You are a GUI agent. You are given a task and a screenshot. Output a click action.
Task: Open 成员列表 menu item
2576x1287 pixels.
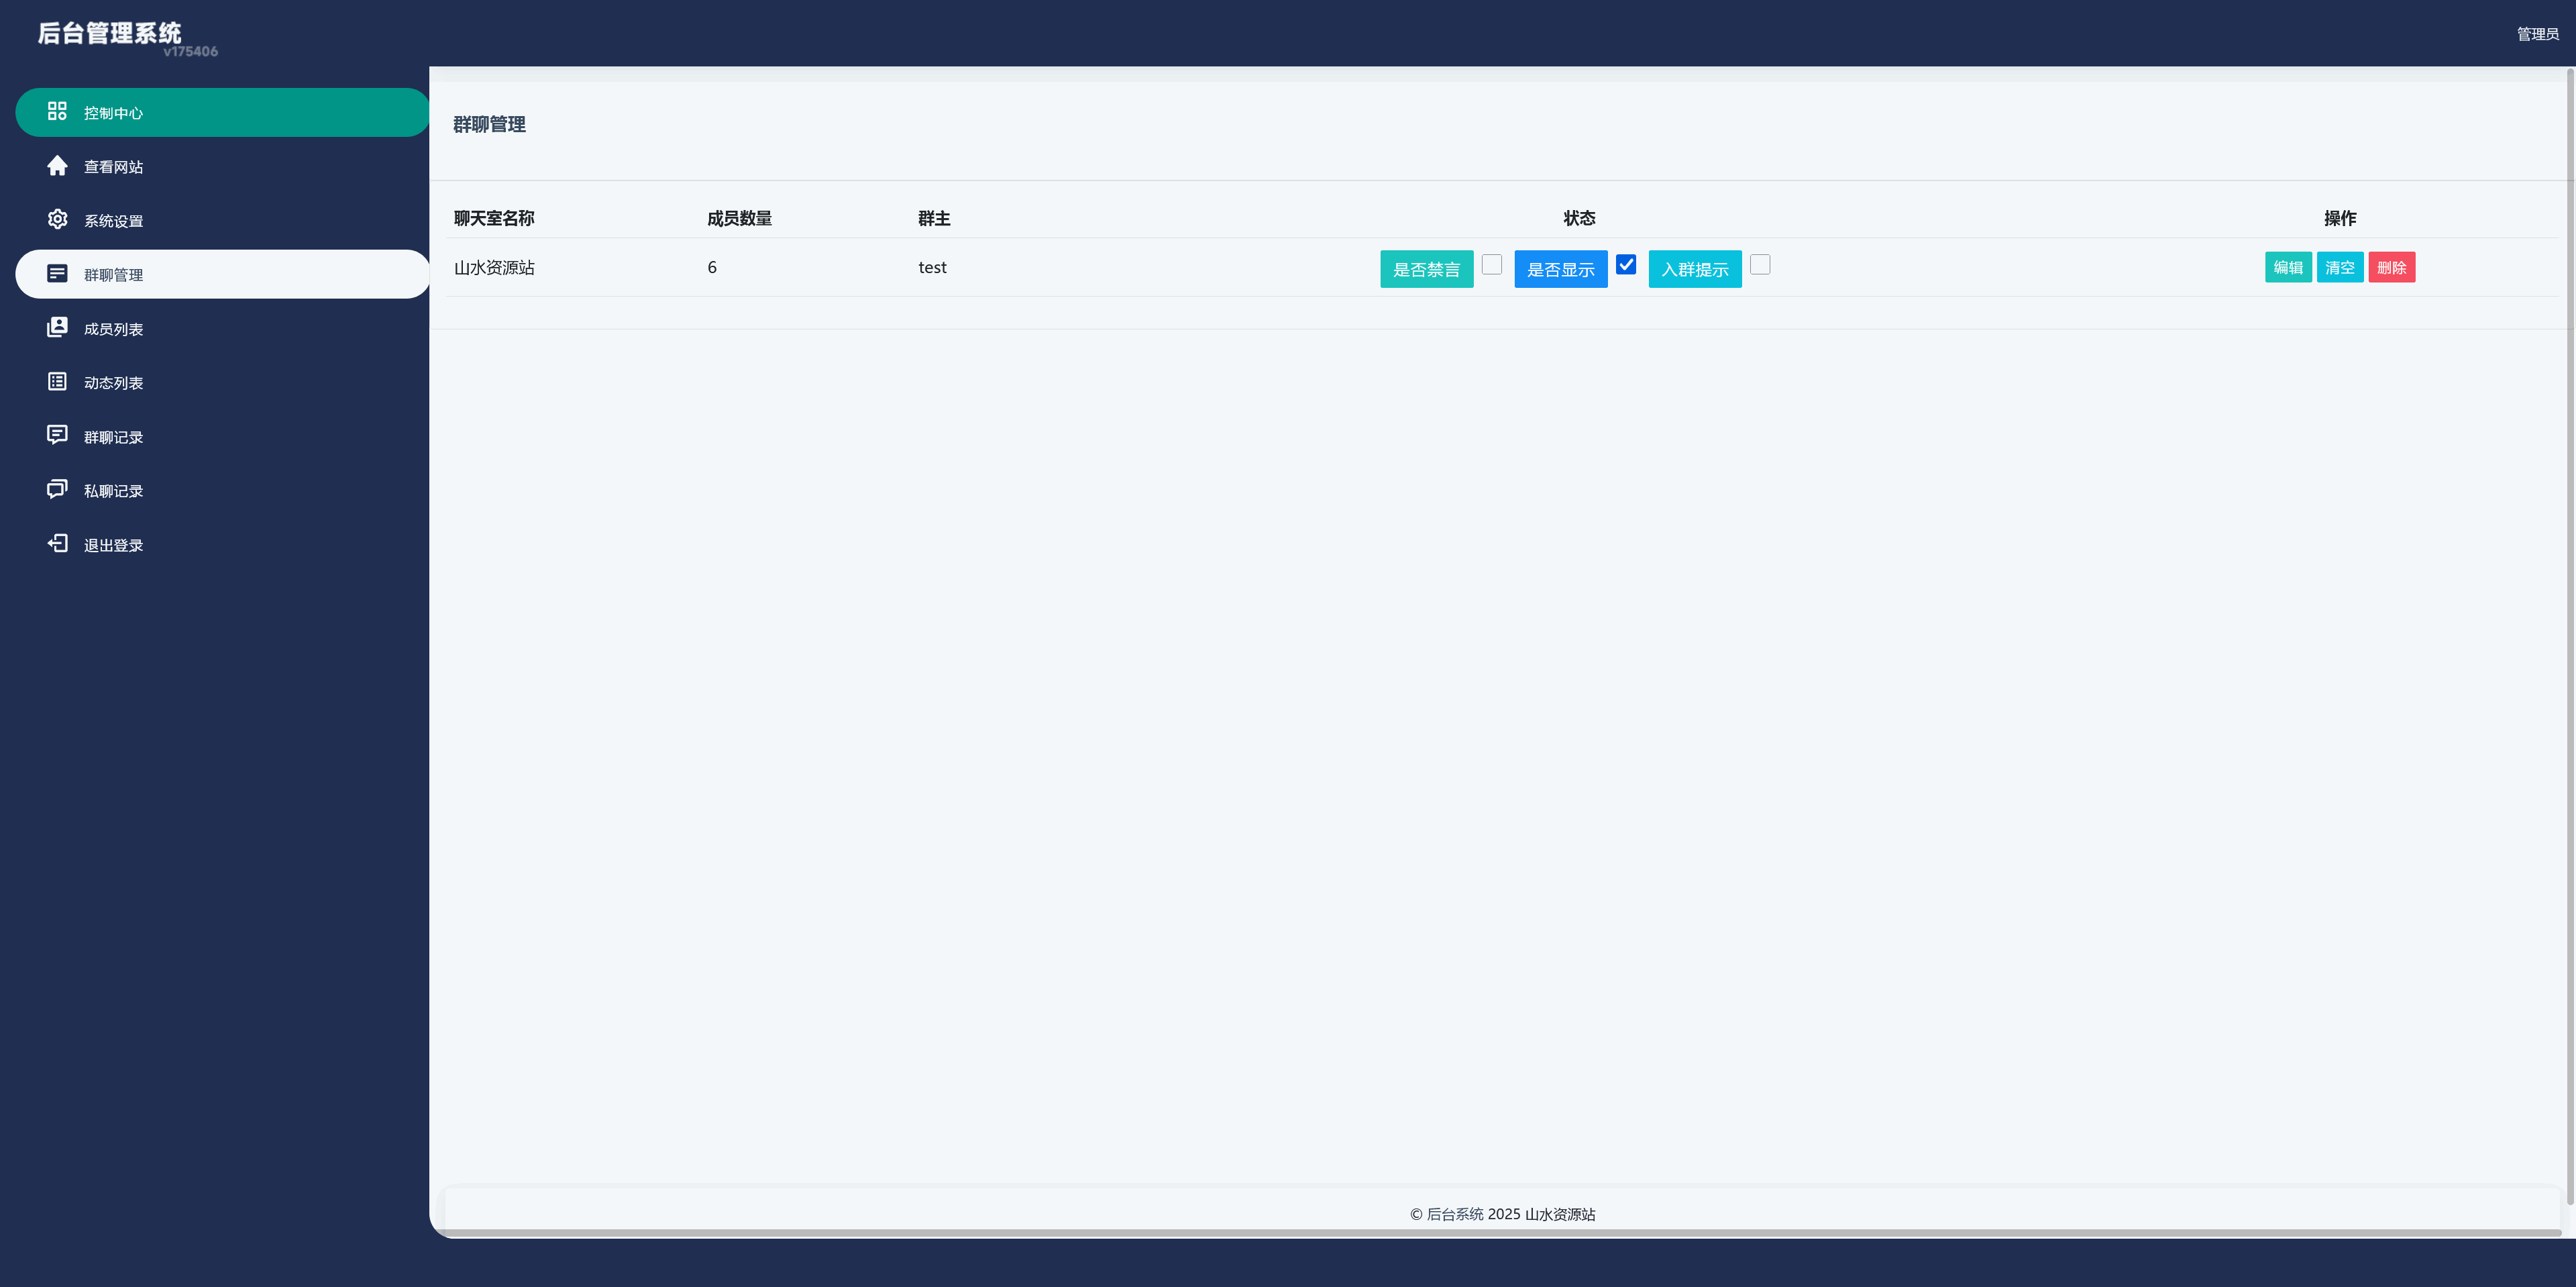coord(113,329)
